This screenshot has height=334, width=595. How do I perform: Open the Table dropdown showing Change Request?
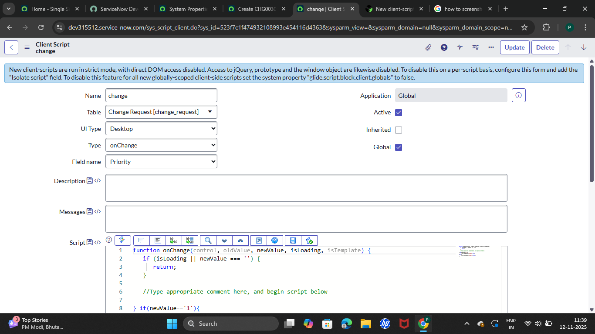tap(161, 112)
